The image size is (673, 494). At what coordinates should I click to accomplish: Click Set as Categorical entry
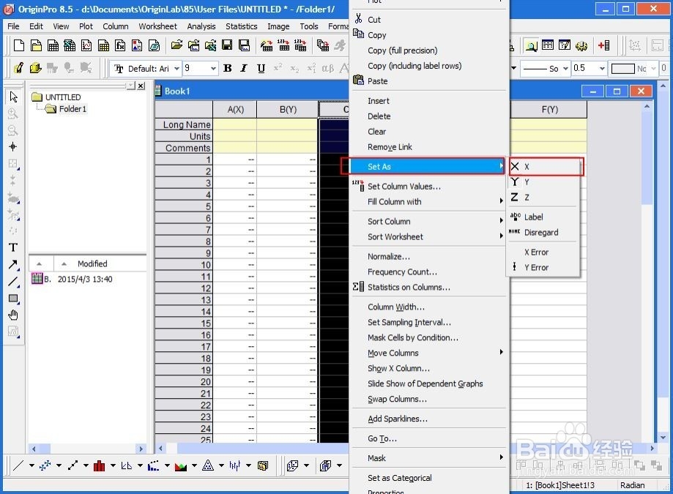coord(428,478)
